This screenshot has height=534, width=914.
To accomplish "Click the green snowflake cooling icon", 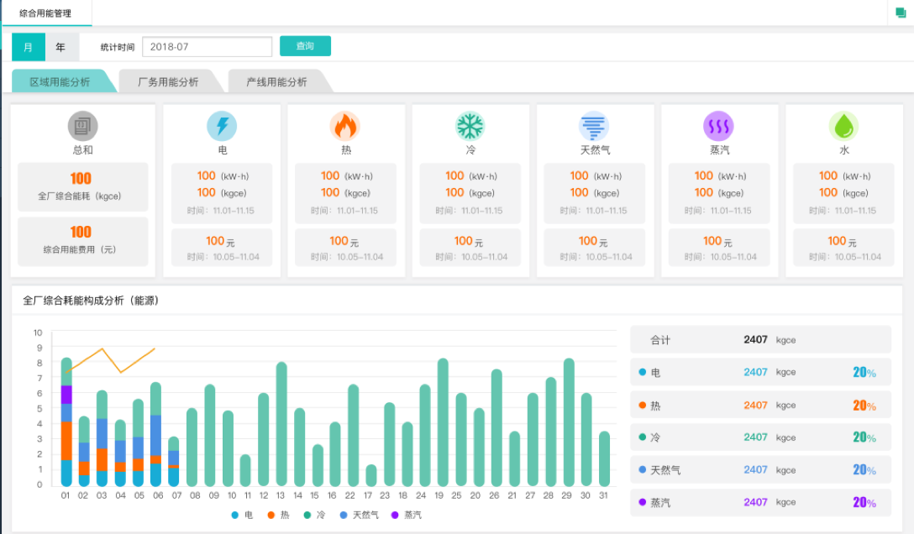I will point(470,127).
